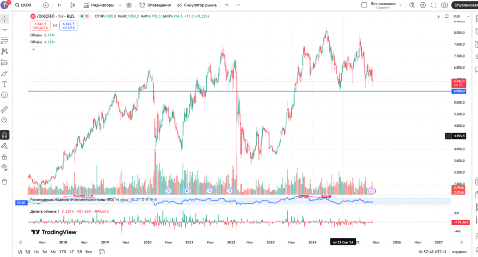Click the scroll-down arrow near RUB
478x257 pixels.
(x=439, y=16)
